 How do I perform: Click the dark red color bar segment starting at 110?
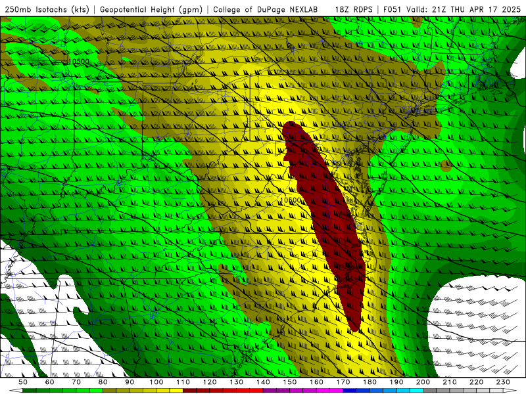(x=190, y=391)
